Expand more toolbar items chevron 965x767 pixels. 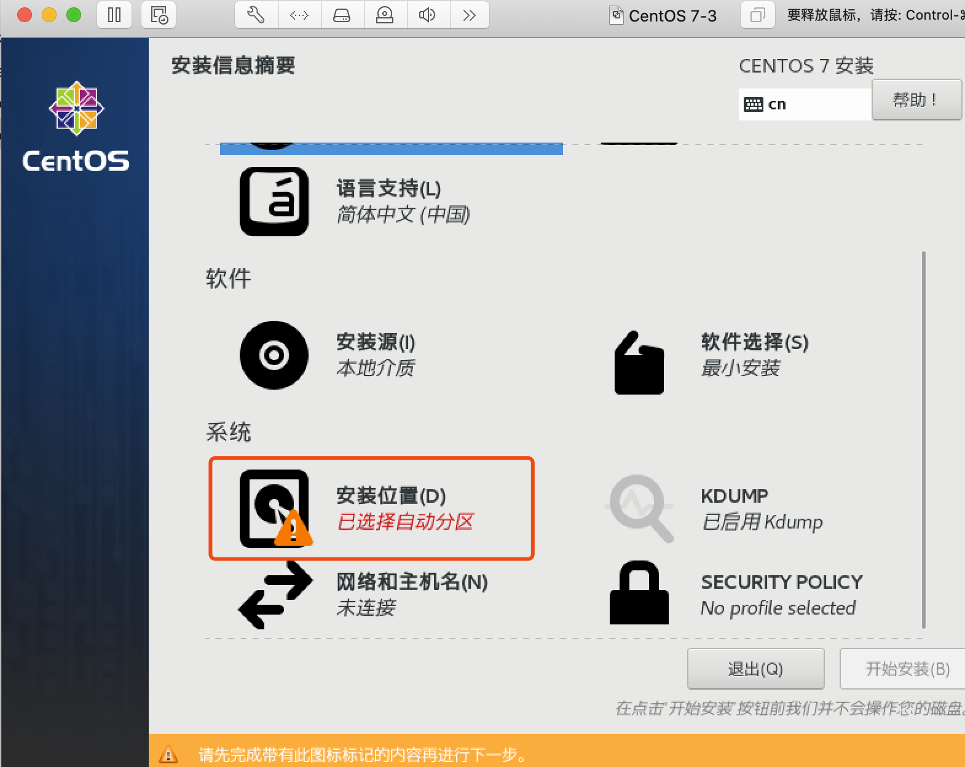pyautogui.click(x=470, y=15)
